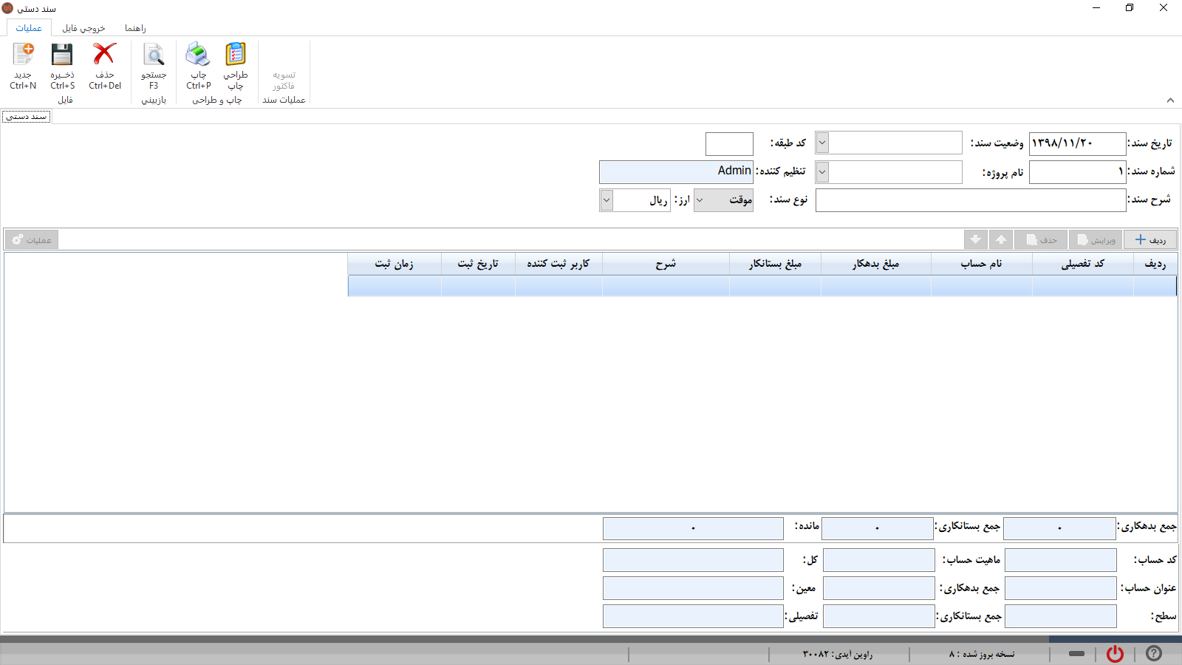Viewport: 1182px width, 665px height.
Task: Open the document type dropdown showing موقت
Action: coord(700,200)
